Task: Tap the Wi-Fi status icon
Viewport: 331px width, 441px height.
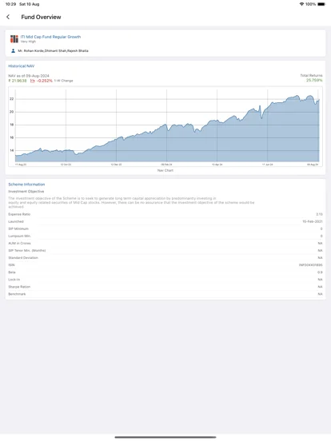Action: click(301, 4)
